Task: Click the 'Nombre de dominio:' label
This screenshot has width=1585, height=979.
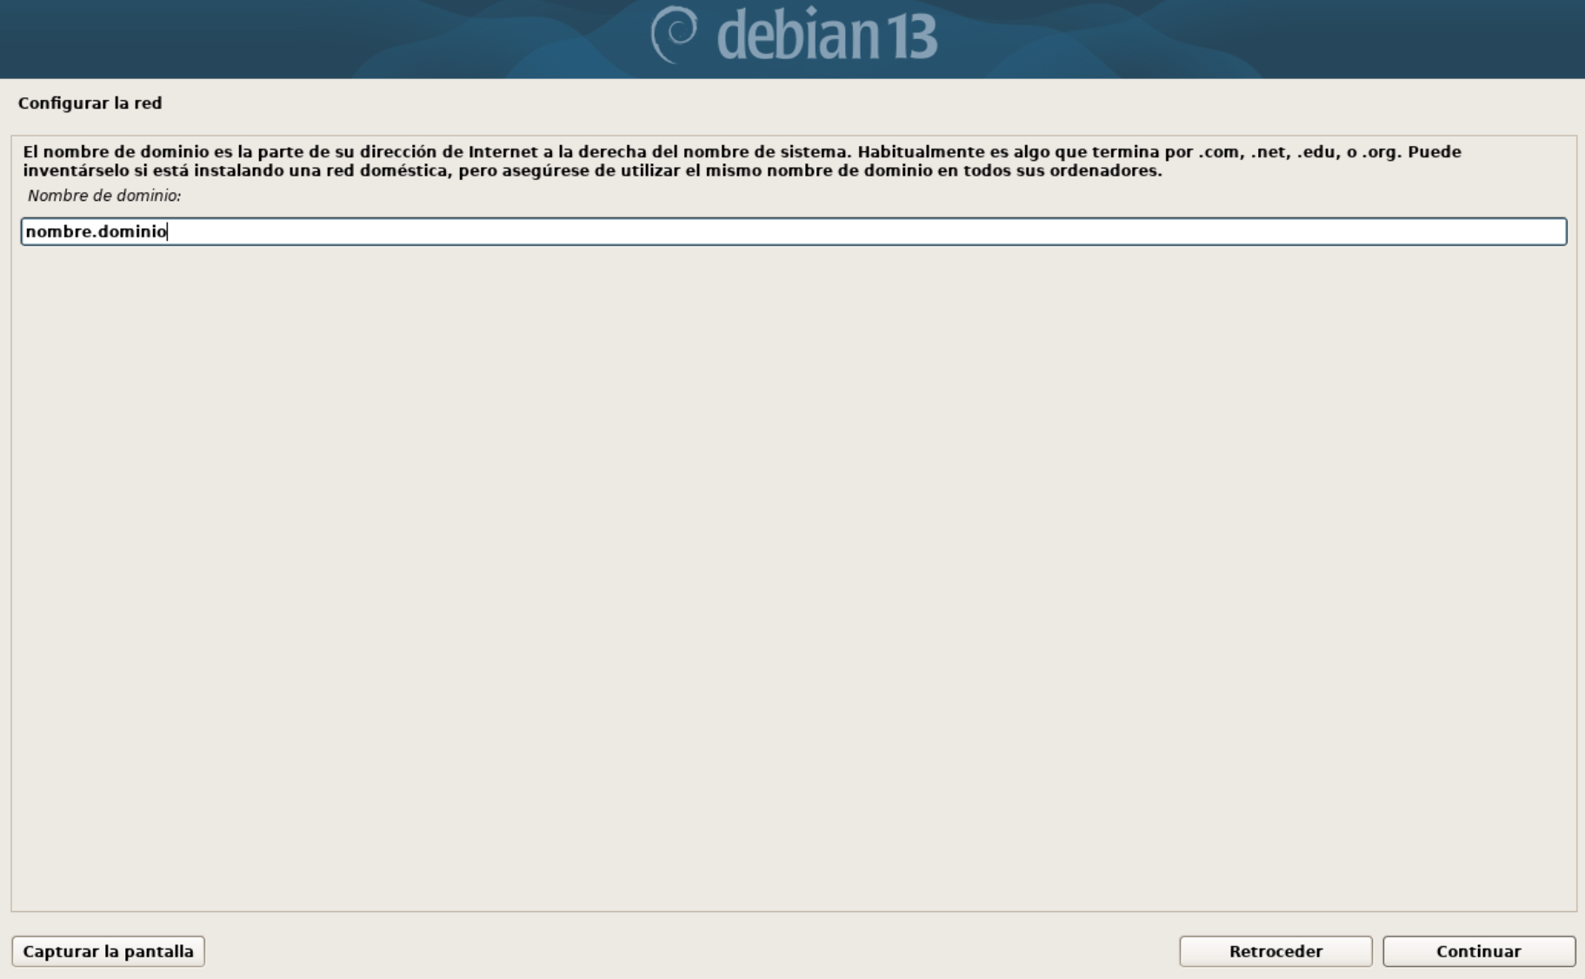Action: (104, 196)
